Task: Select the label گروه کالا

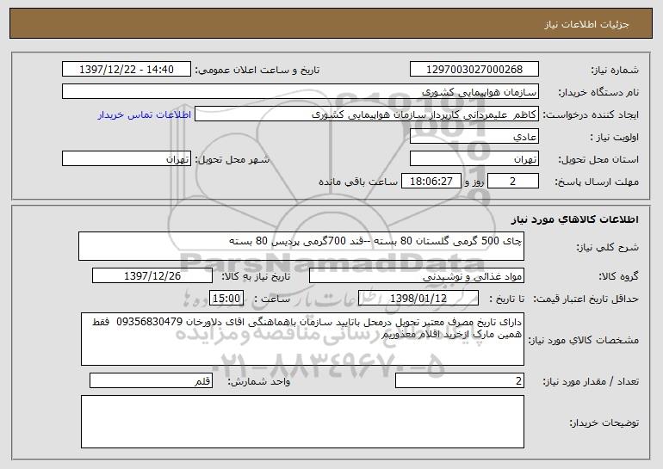Action: click(x=618, y=277)
